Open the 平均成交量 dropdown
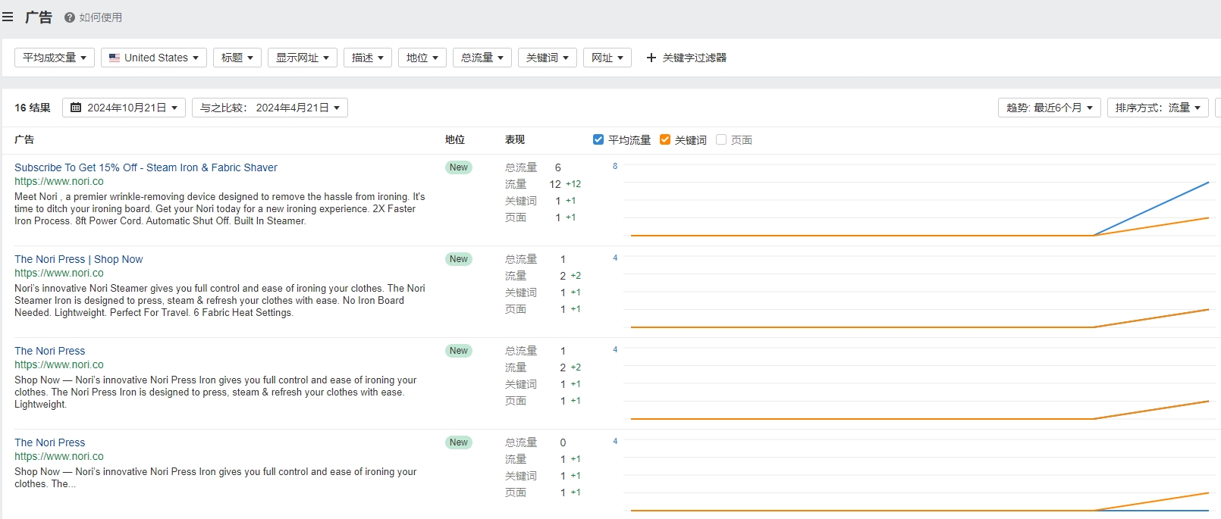 [55, 58]
